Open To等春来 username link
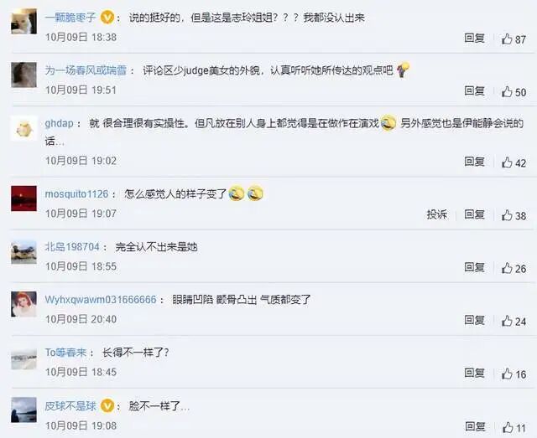The width and height of the screenshot is (537, 438). tap(65, 353)
